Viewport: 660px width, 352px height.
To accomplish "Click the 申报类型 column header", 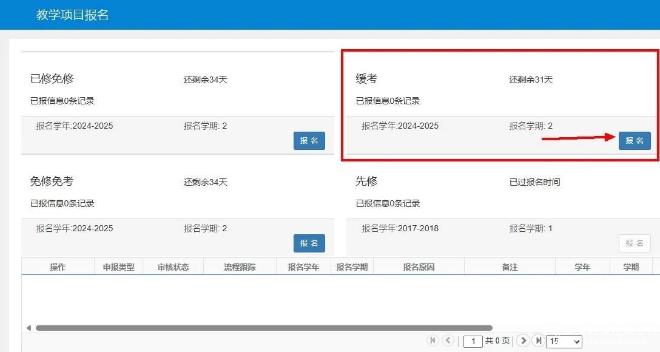I will coord(118,267).
